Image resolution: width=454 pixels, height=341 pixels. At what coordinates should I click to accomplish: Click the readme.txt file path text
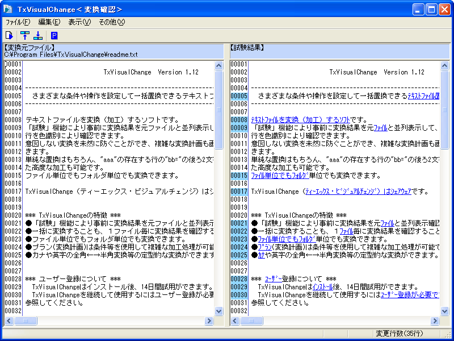click(x=71, y=54)
